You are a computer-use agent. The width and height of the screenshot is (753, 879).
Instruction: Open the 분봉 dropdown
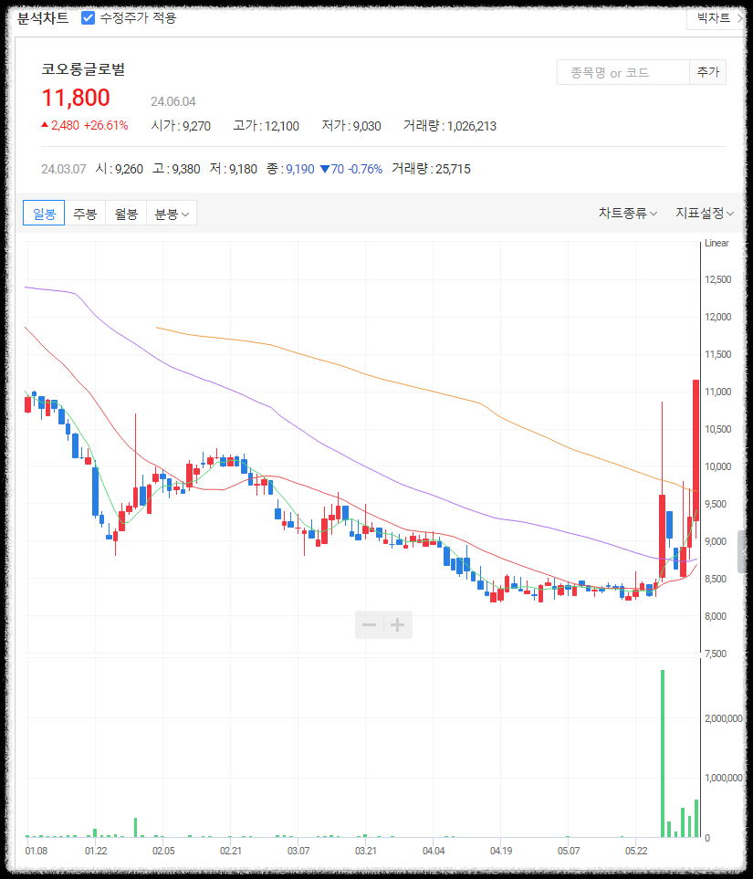coord(172,213)
